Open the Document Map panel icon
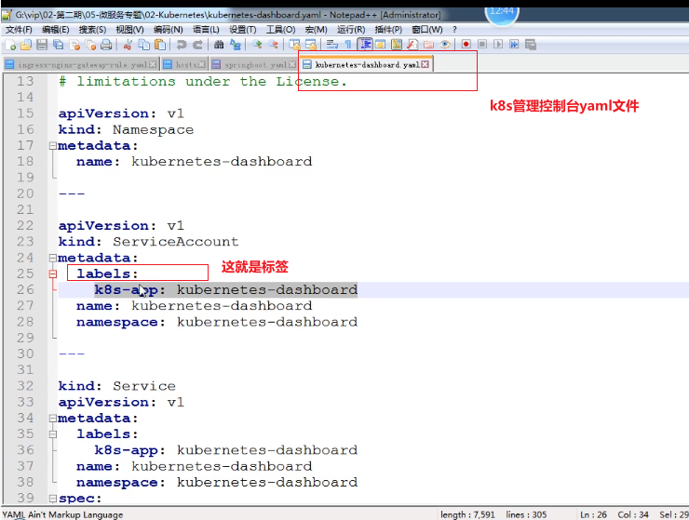Screen dimensions: 689x520 coord(397,45)
